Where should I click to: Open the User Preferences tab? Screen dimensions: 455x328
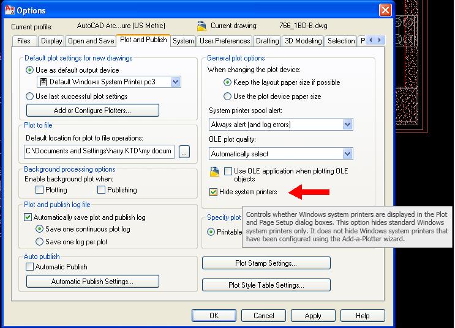(x=225, y=41)
